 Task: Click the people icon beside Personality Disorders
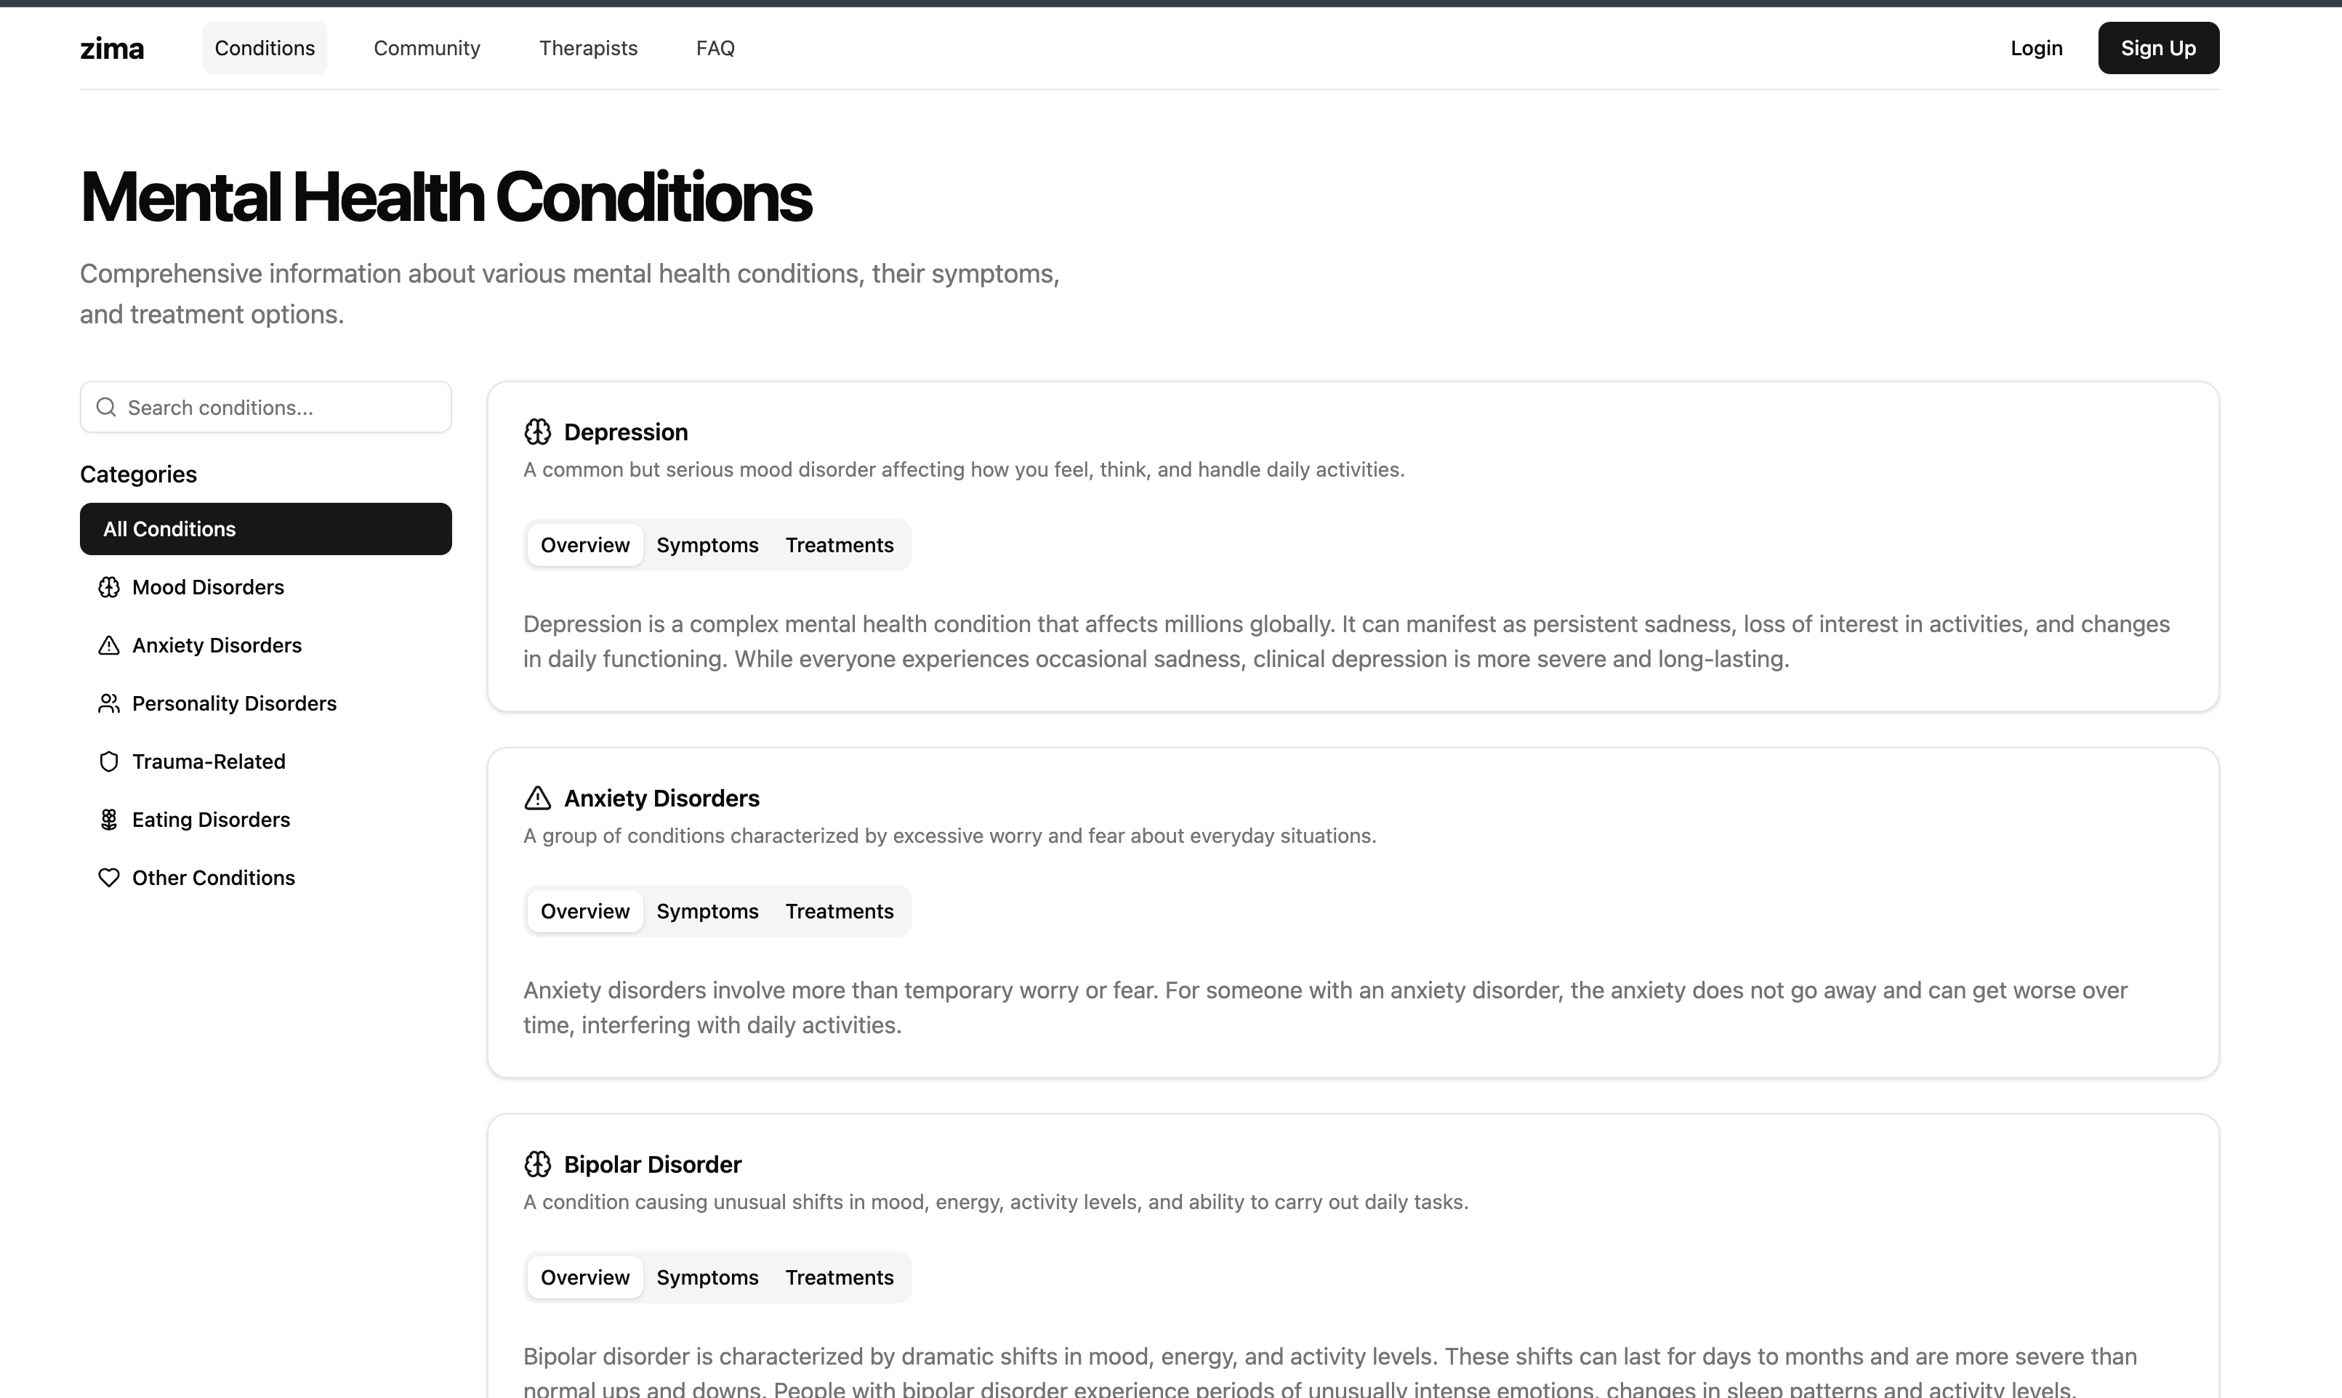(108, 703)
